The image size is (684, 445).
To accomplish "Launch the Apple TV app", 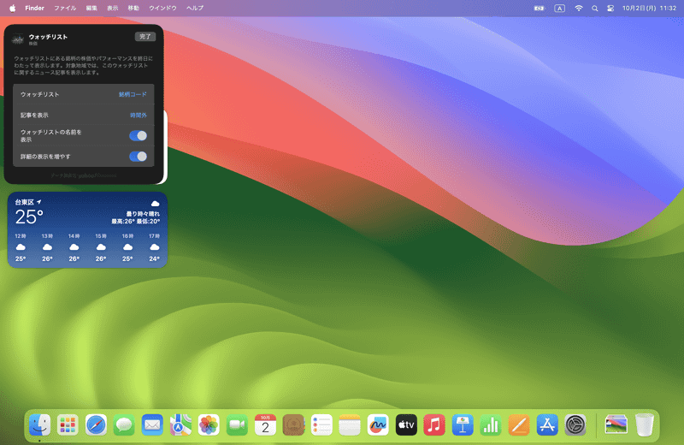I will 406,424.
